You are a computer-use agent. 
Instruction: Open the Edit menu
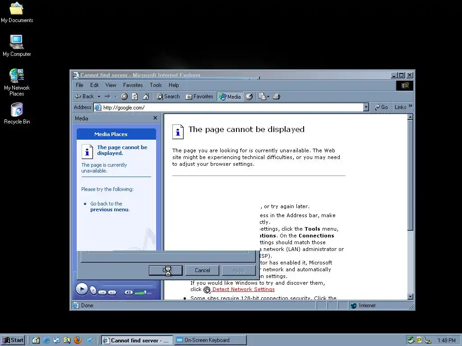[94, 85]
